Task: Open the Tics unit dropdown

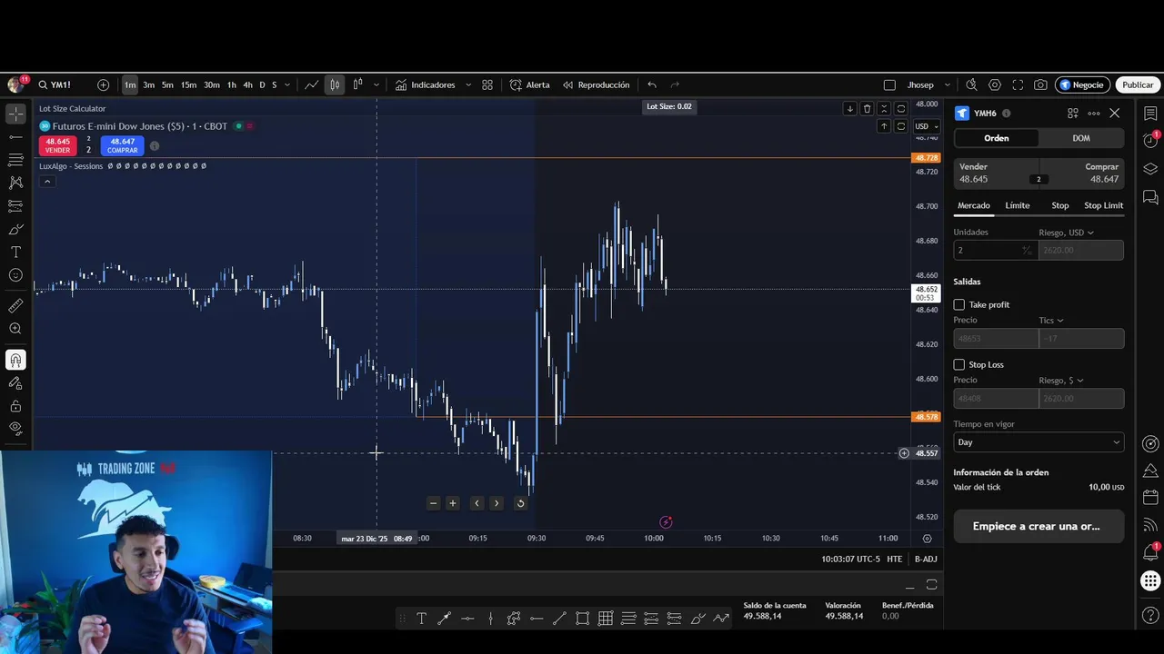Action: (x=1051, y=320)
